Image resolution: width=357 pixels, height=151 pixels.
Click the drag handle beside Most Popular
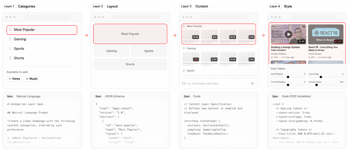[10, 30]
